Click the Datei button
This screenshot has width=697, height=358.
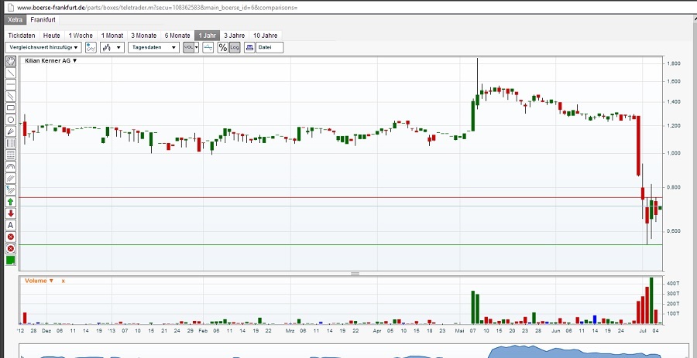270,47
